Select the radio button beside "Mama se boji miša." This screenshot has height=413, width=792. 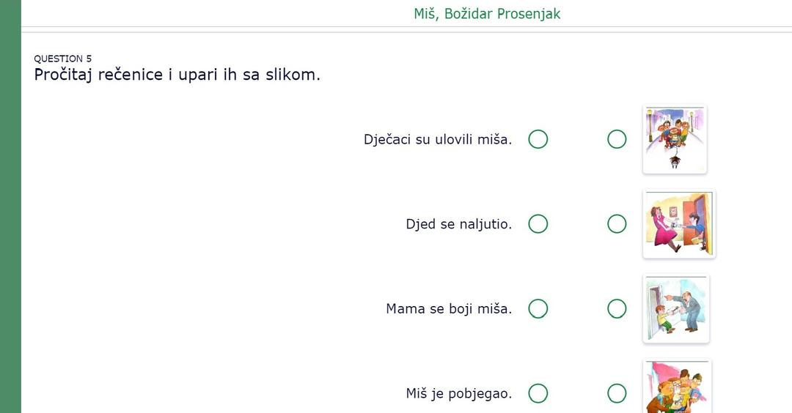point(538,309)
